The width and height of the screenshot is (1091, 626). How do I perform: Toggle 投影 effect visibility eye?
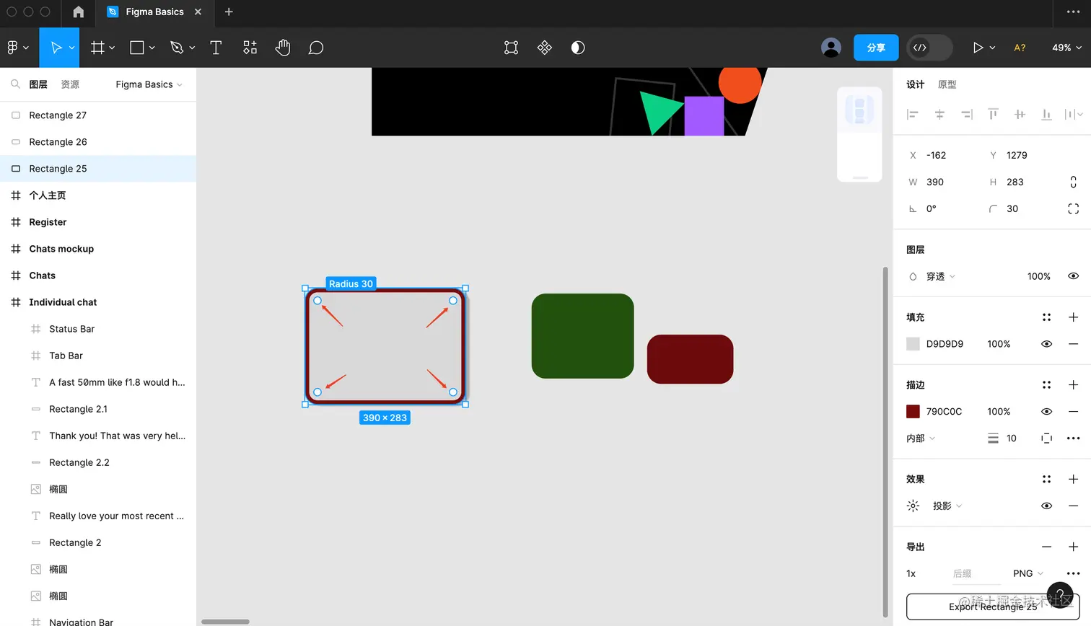coord(1046,506)
